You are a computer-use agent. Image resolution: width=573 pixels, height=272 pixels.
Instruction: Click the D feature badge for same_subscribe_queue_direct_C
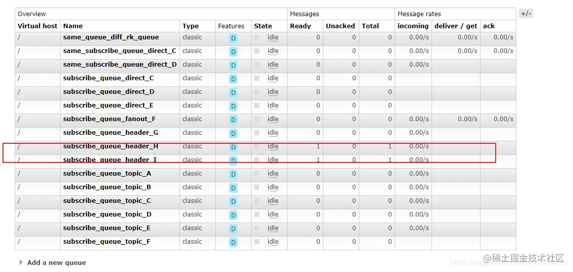[233, 52]
